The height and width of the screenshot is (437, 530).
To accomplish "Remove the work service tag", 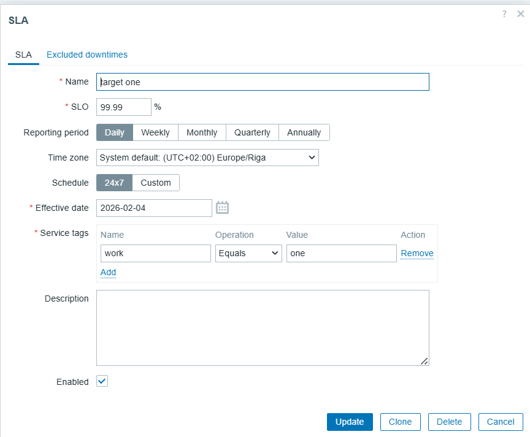I will point(417,253).
